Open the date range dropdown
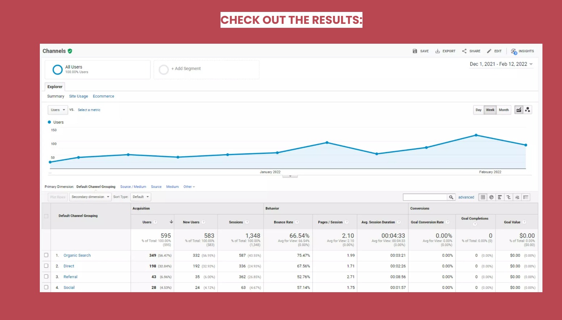The image size is (562, 320). tap(501, 64)
